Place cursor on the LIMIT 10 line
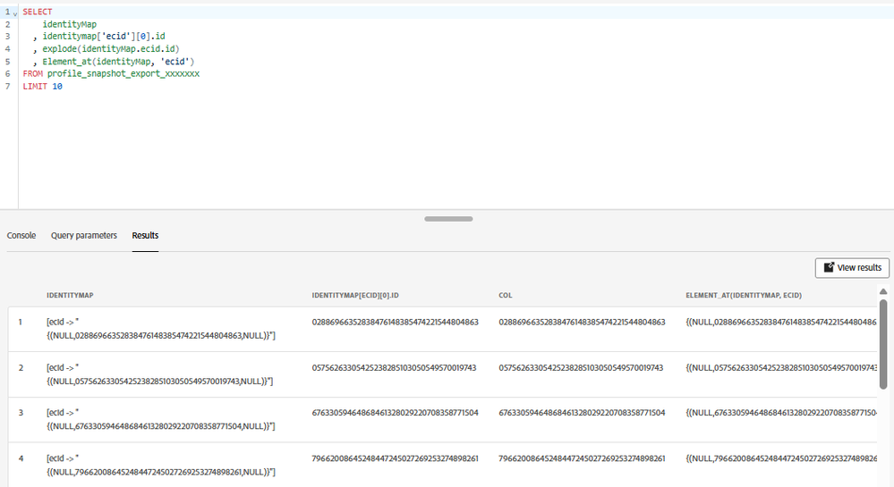Image resolution: width=894 pixels, height=487 pixels. pyautogui.click(x=43, y=86)
